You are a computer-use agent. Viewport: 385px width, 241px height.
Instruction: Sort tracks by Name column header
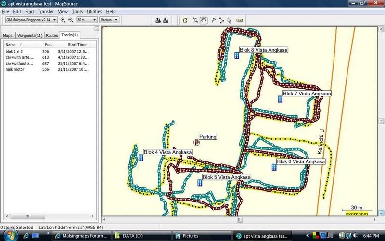pyautogui.click(x=20, y=45)
